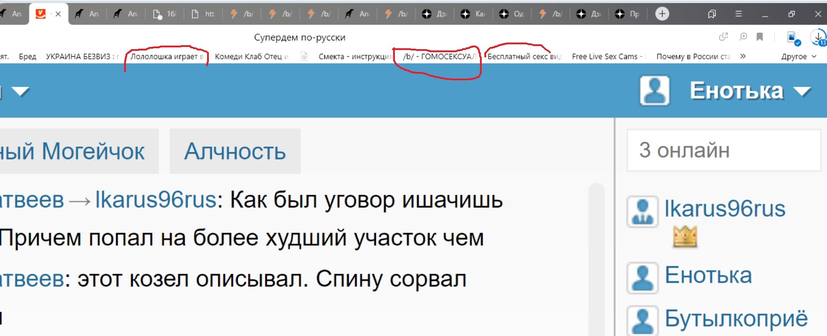The width and height of the screenshot is (827, 336).
Task: Open the Комеди Клаб Отец bookmark
Action: click(x=251, y=57)
